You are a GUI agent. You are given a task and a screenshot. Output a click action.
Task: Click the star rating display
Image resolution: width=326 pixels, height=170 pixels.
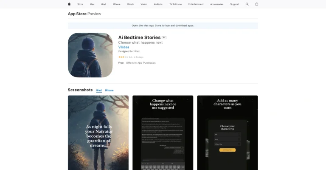(x=123, y=57)
